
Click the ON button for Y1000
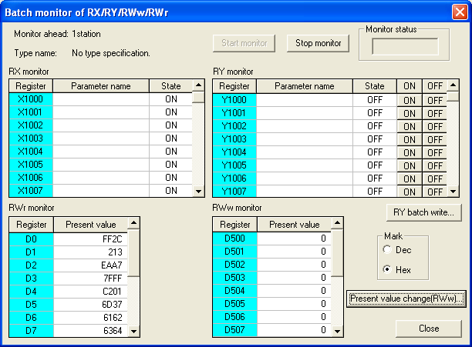pyautogui.click(x=409, y=100)
